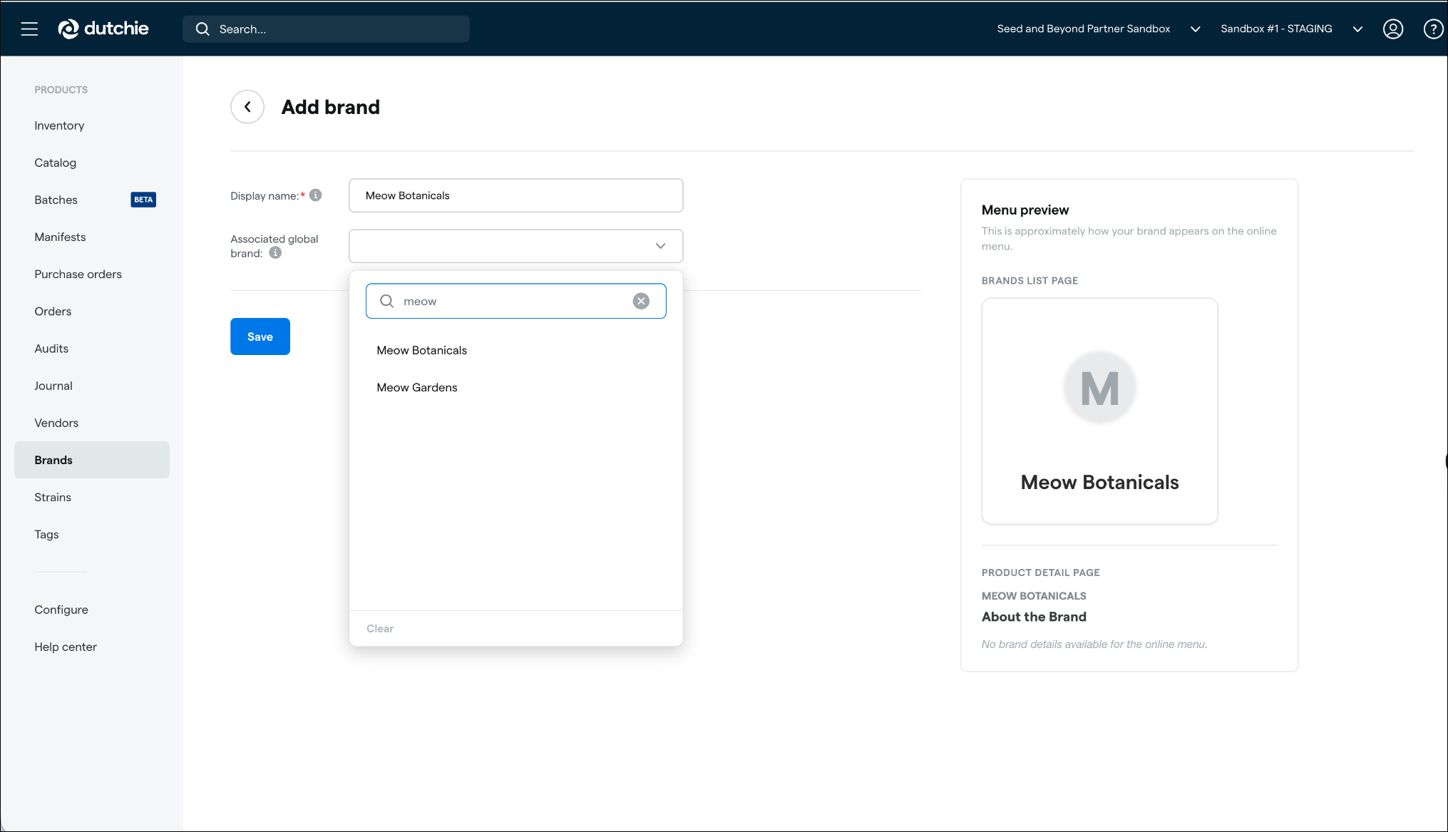
Task: Open Inventory in the sidebar
Action: pos(92,125)
